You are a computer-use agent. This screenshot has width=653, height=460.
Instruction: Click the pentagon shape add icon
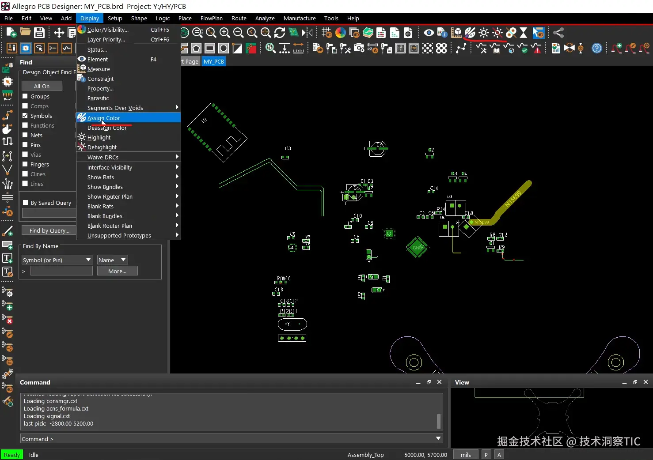coord(196,48)
